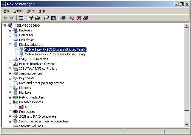The image size is (191, 135).
Task: Click the Imaging devices icon
Action: (16, 73)
